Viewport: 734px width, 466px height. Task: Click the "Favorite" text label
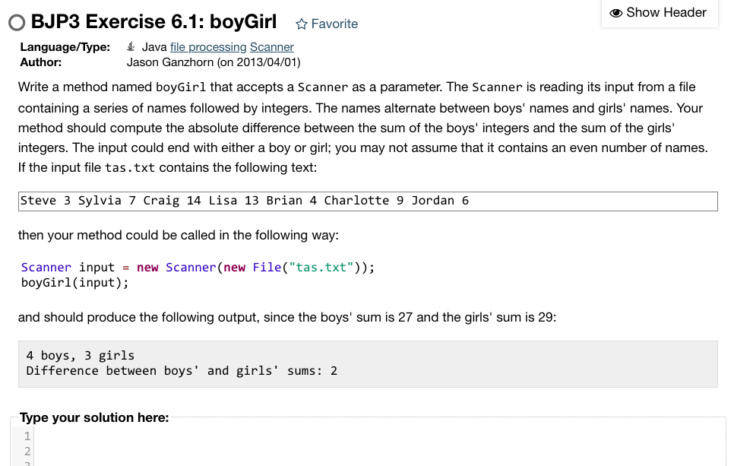[334, 24]
